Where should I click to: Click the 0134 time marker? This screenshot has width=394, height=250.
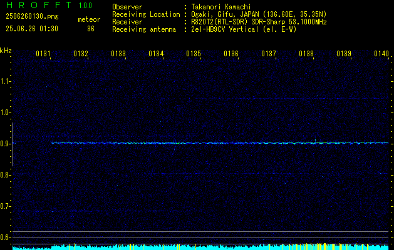[156, 54]
